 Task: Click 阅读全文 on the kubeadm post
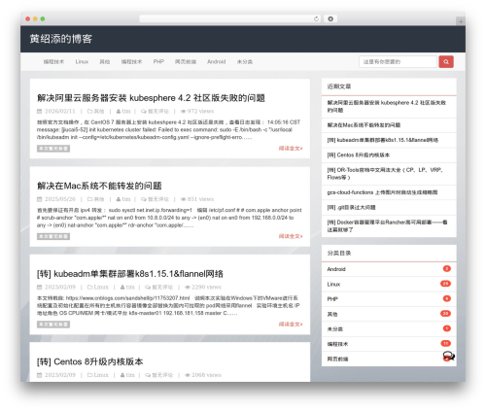point(291,324)
